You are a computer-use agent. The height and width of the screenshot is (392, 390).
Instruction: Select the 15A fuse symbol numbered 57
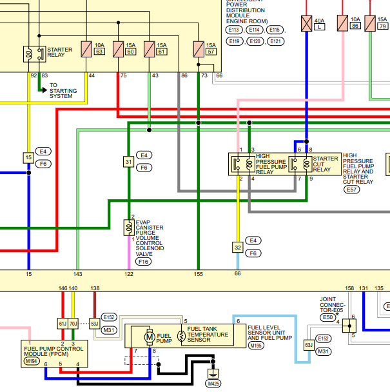coord(199,49)
